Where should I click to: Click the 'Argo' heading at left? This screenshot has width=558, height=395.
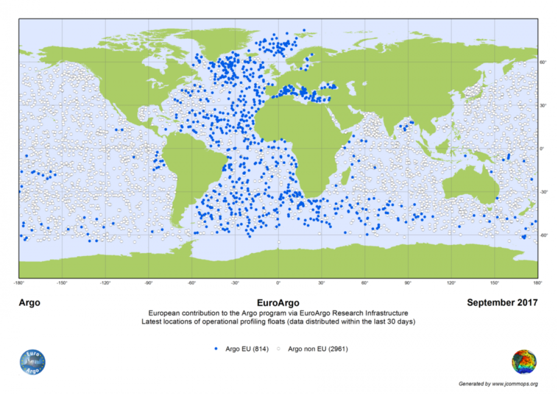coord(29,303)
